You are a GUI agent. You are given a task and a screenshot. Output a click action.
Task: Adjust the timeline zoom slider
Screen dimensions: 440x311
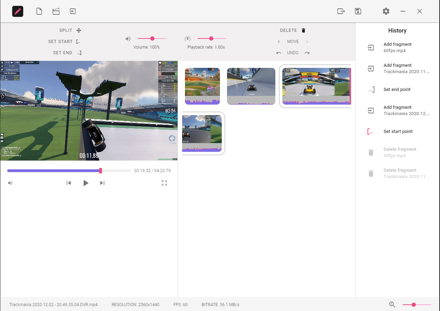pyautogui.click(x=417, y=305)
